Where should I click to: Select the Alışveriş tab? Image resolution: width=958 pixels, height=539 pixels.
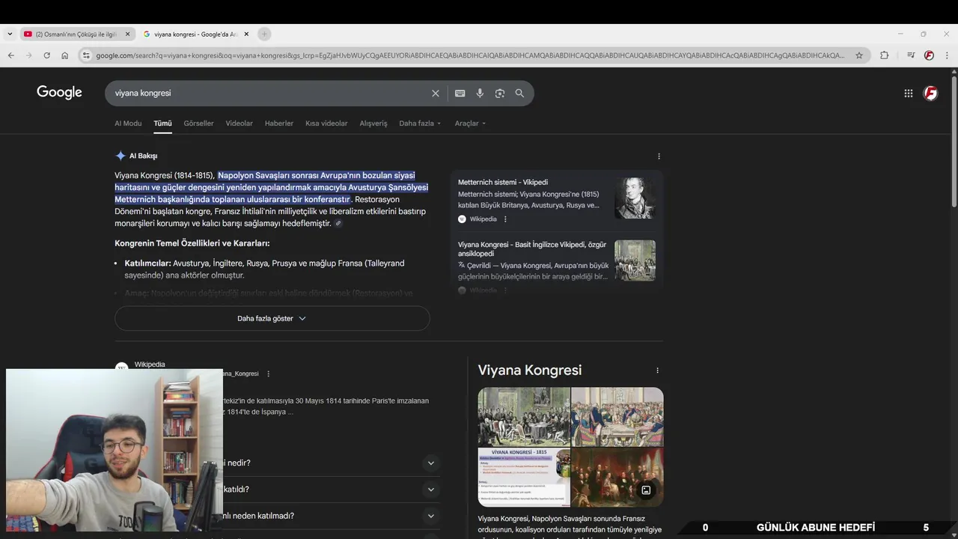[x=373, y=124]
